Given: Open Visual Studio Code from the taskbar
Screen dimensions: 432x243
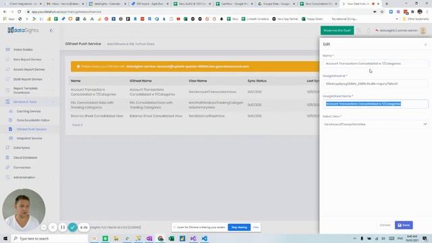Looking at the screenshot, I should pos(205,238).
